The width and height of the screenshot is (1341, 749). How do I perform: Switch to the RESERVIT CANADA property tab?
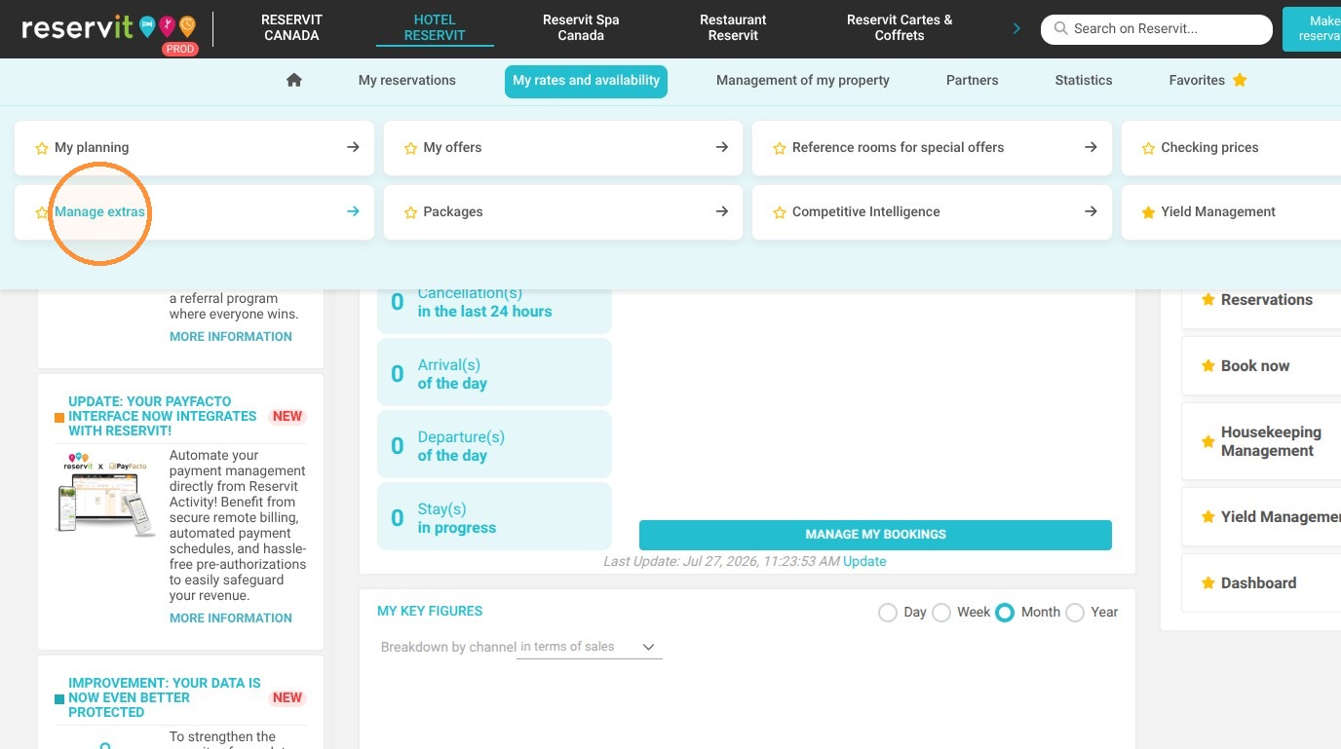[291, 27]
